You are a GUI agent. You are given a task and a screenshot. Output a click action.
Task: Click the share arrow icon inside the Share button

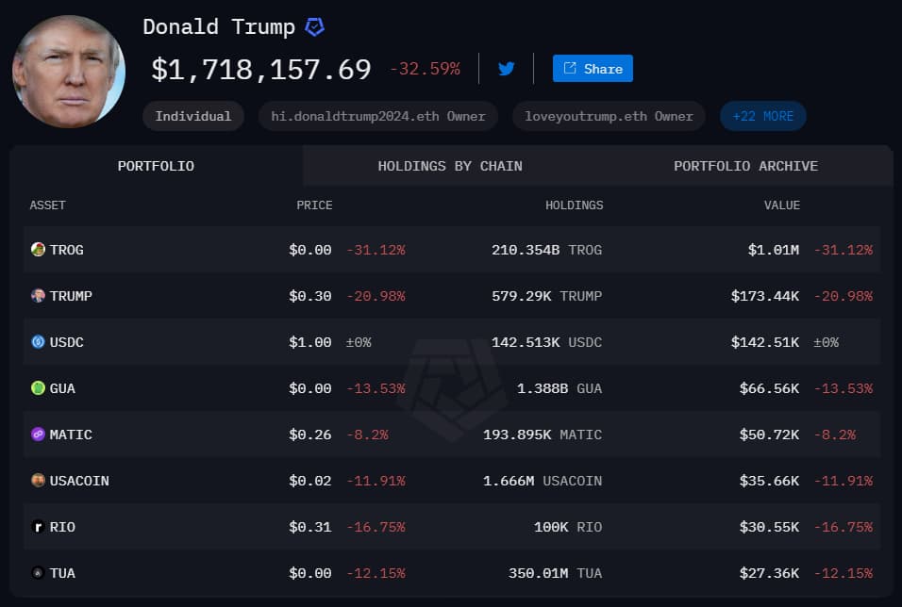[570, 68]
